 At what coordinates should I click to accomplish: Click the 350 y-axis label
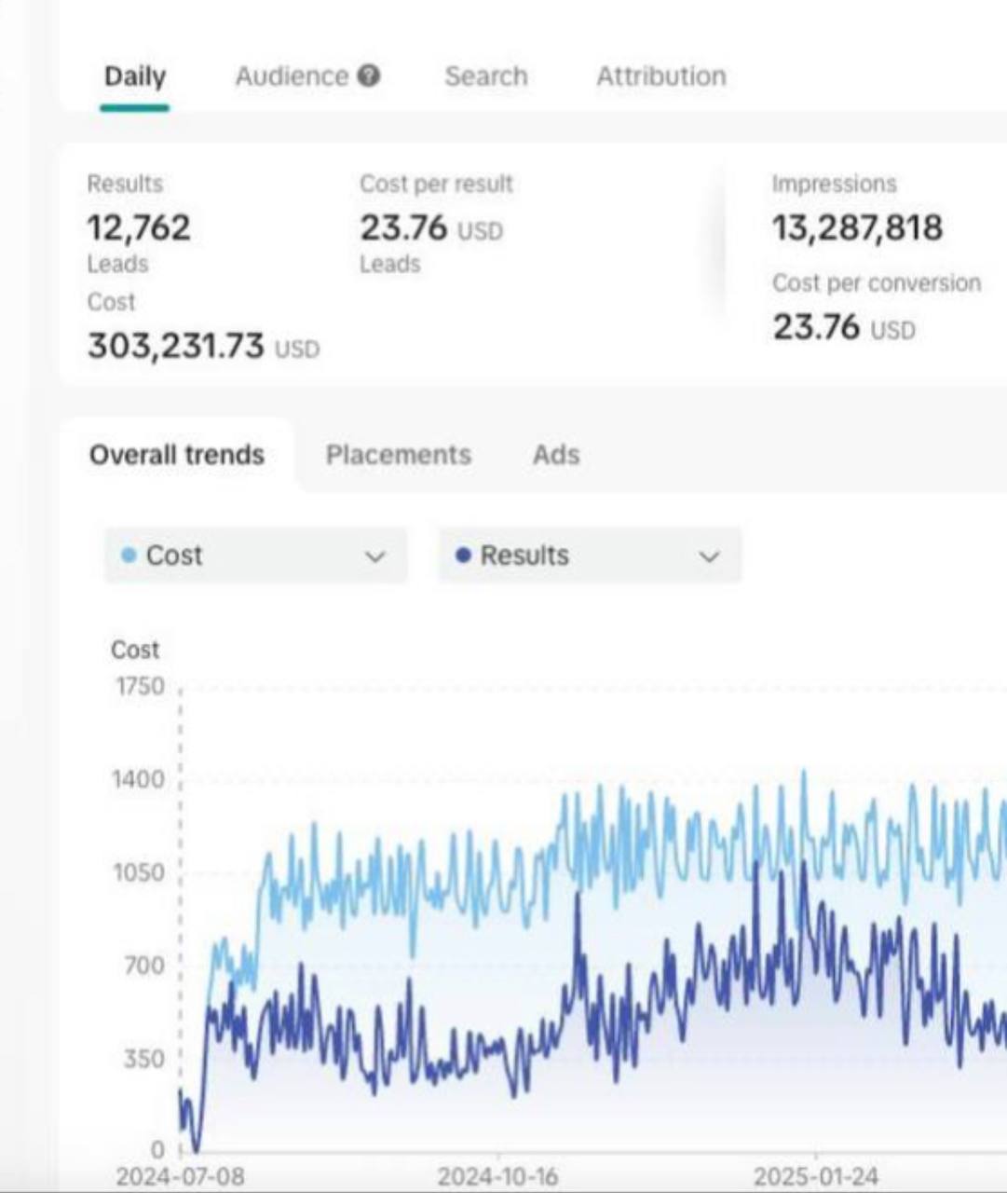pyautogui.click(x=144, y=1059)
